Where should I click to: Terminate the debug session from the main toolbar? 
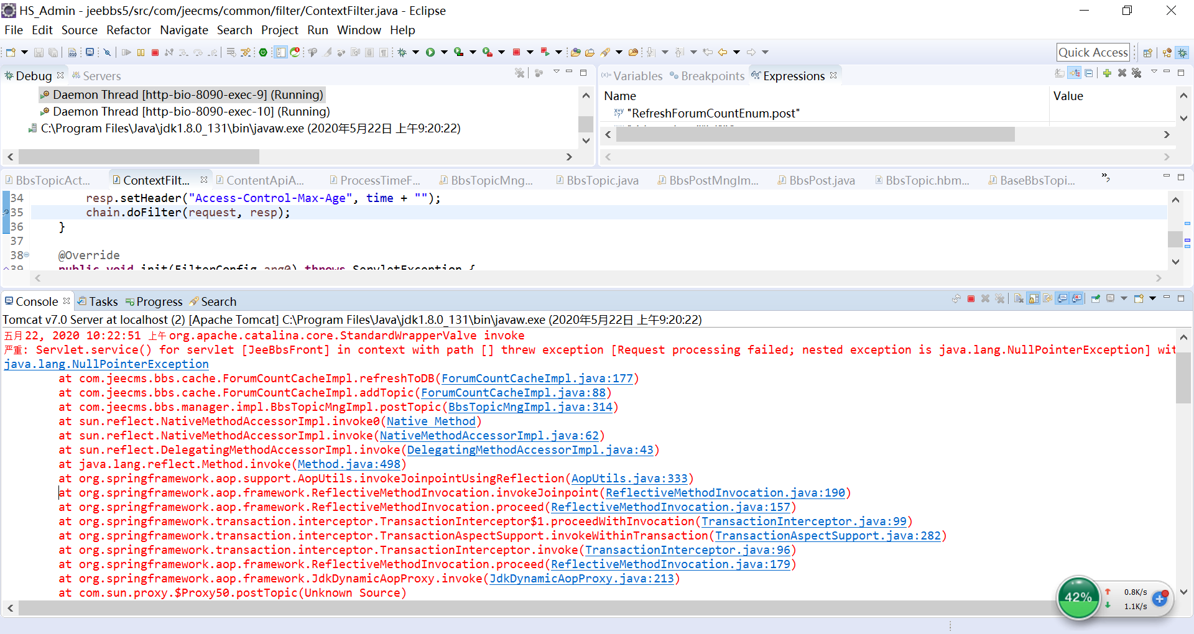(155, 53)
